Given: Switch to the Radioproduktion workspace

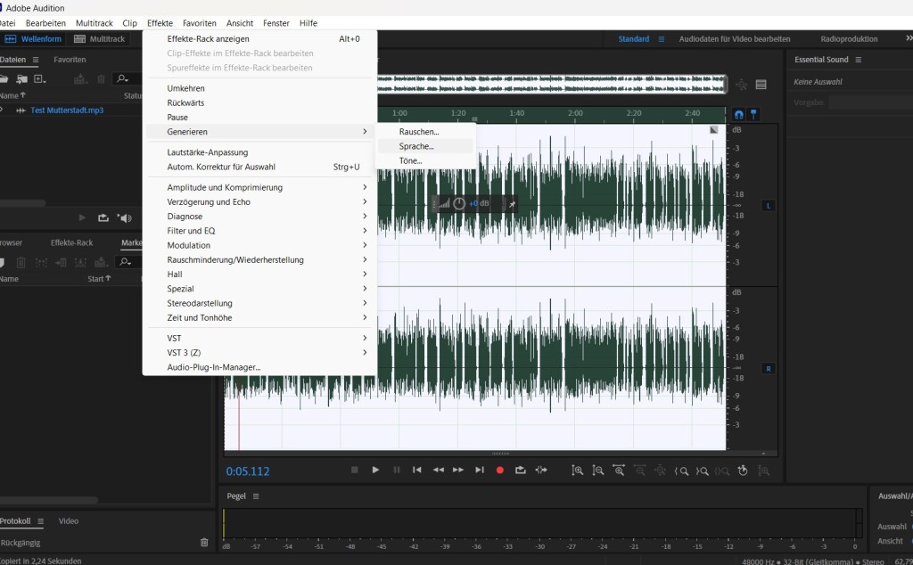Looking at the screenshot, I should click(x=849, y=39).
